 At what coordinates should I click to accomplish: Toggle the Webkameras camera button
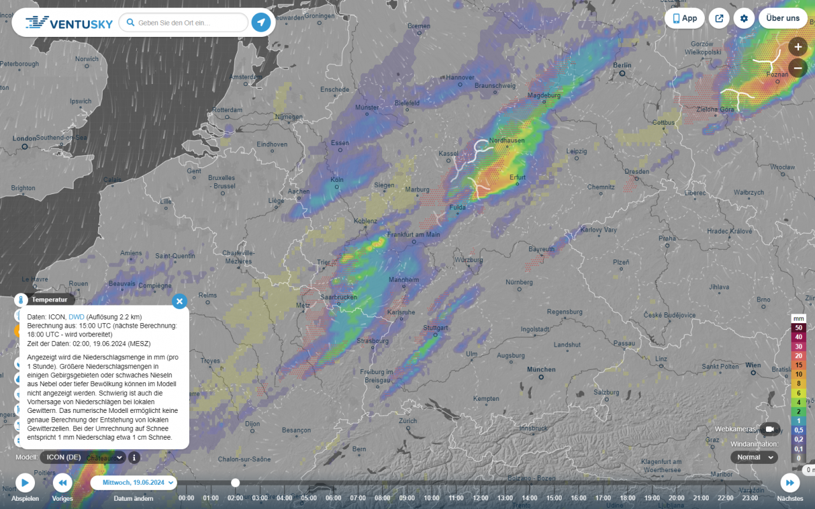click(770, 429)
